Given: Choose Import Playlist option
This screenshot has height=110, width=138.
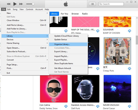Looking at the screenshot, I should point(68,56).
